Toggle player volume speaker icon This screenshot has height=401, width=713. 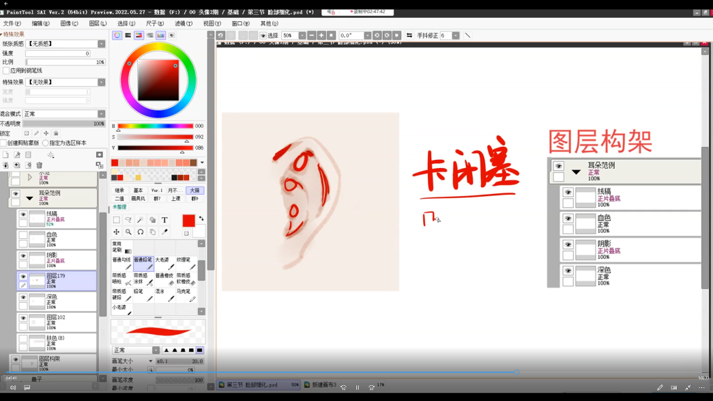[x=13, y=388]
